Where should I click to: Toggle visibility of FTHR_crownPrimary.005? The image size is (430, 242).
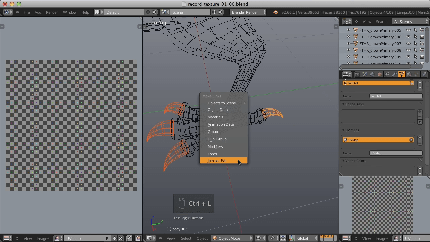[x=408, y=30]
